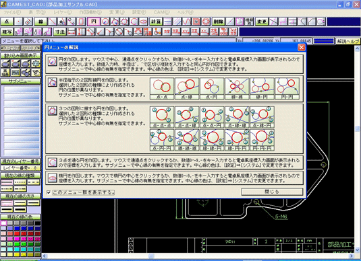Image resolution: width=361 pixels, height=261 pixels.
Task: Select the 点-点 tangent circle thumbnail
Action: [162, 89]
